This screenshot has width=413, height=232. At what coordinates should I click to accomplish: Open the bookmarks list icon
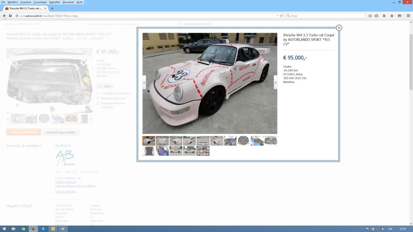coord(377,16)
